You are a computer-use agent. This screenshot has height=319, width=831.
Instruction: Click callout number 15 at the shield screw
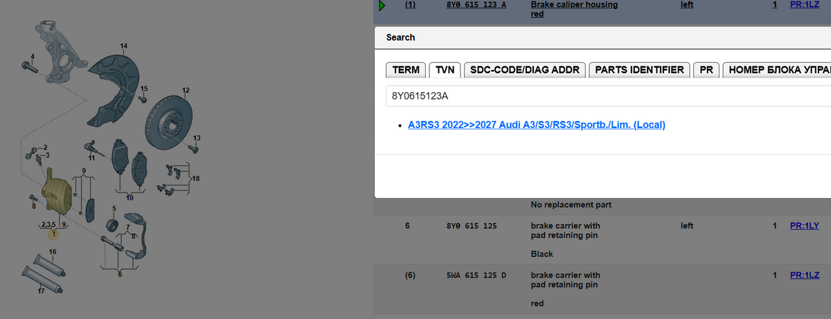click(x=144, y=89)
